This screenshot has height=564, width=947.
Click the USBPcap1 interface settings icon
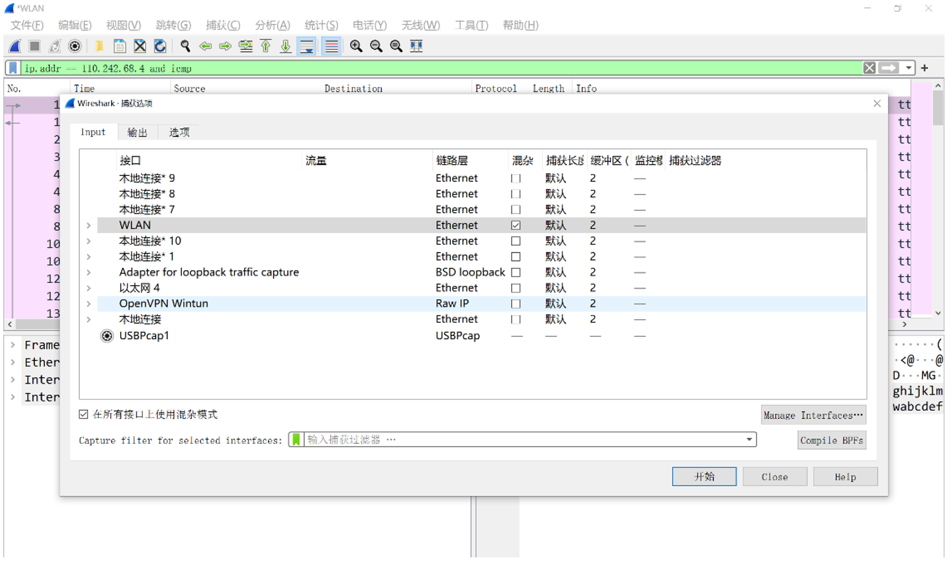pos(107,335)
